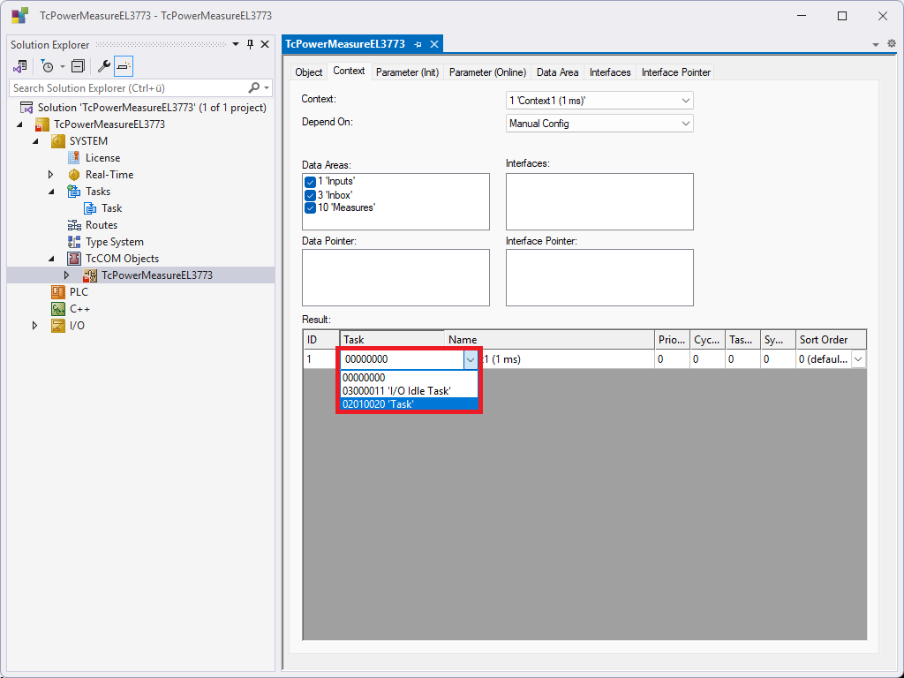Close the TcPowerMeasureEL3773 document tab
Screen dimensions: 904x678
pos(434,44)
